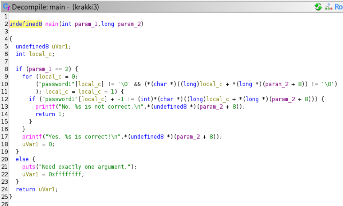The height and width of the screenshot is (206, 343).
Task: Click the 0xffffffff constant value
Action: pos(66,174)
